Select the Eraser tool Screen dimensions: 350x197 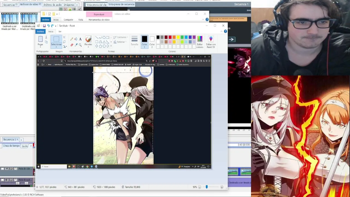72,45
